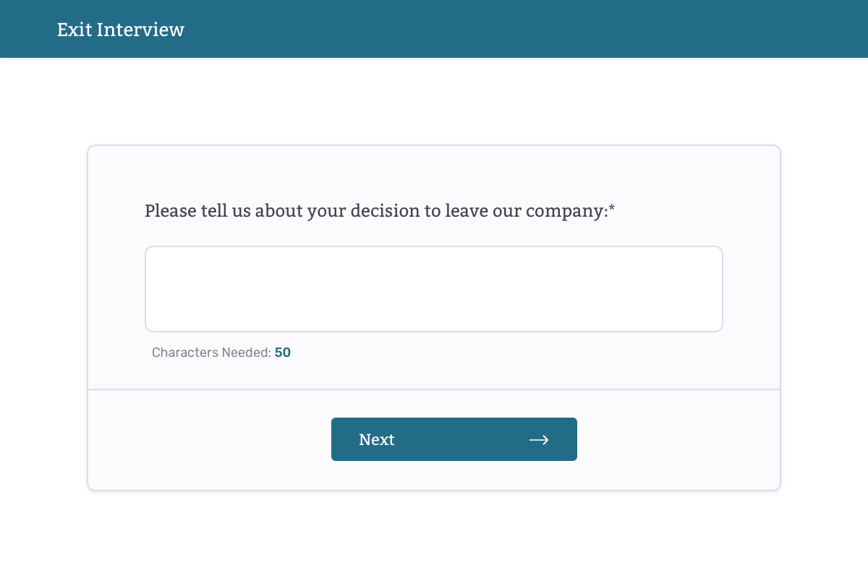
Task: Select the right-arrow inside the Next button
Action: pyautogui.click(x=539, y=439)
